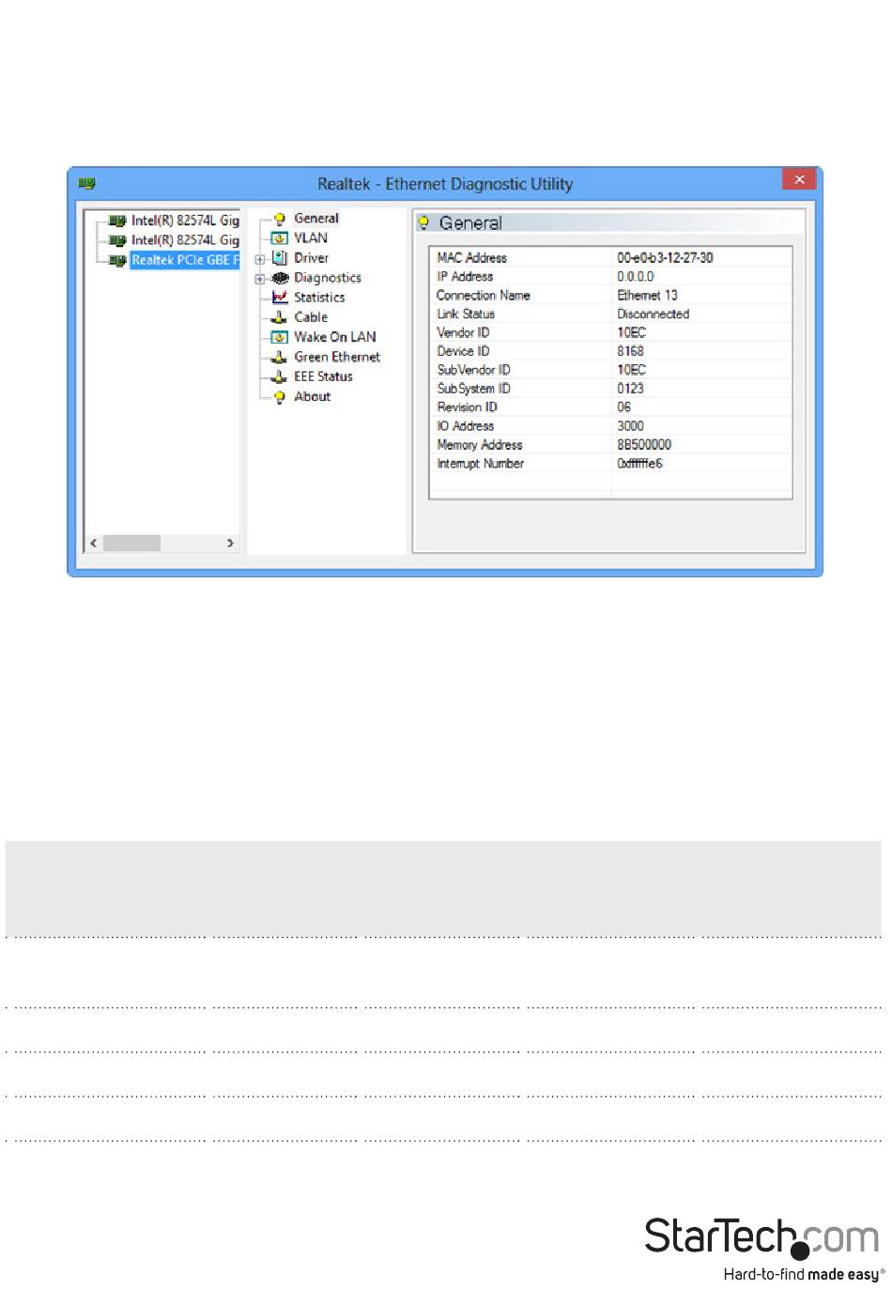The height and width of the screenshot is (1289, 892).
Task: Close the Ethernet Diagnostic Utility window
Action: pos(799,179)
